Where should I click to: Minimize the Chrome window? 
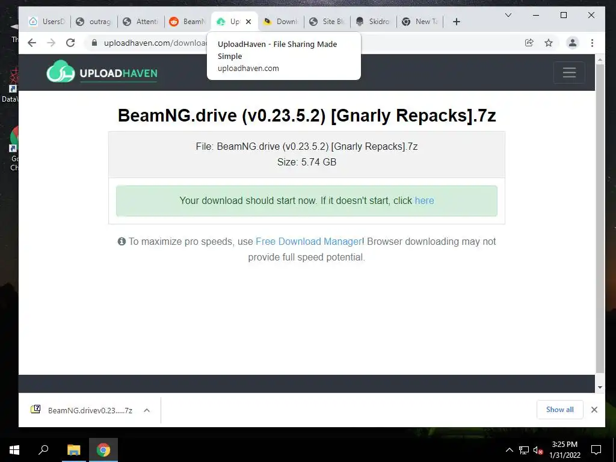[535, 15]
